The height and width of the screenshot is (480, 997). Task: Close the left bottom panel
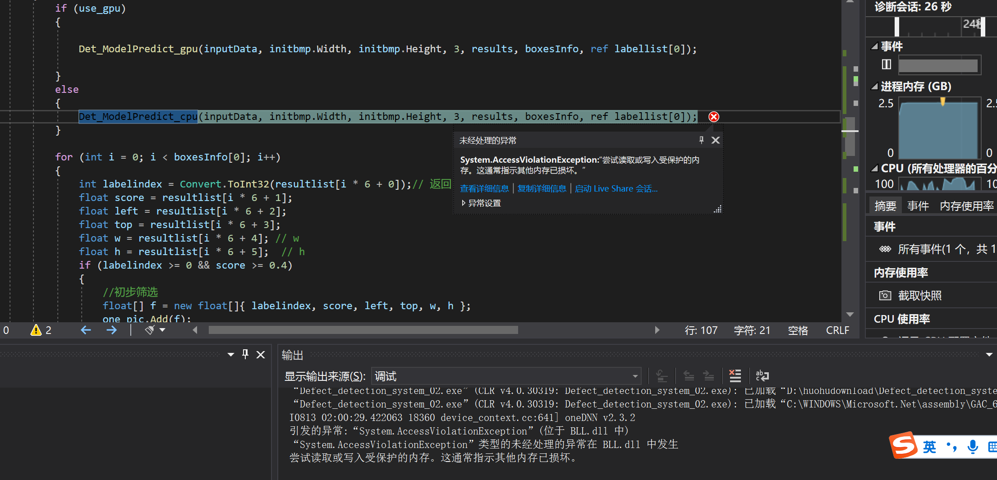point(261,355)
